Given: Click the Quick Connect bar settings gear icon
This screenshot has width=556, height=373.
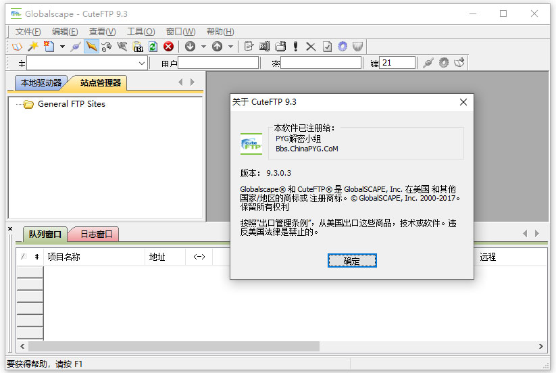Looking at the screenshot, I should (x=444, y=63).
